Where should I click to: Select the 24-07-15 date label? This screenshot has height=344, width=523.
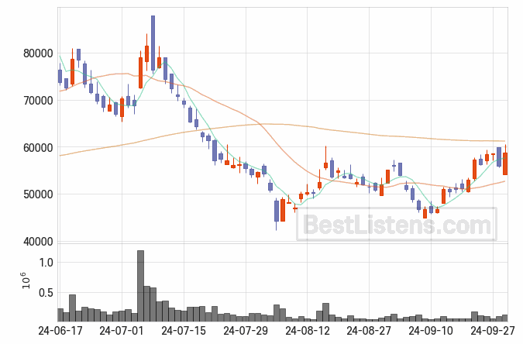[184, 331]
